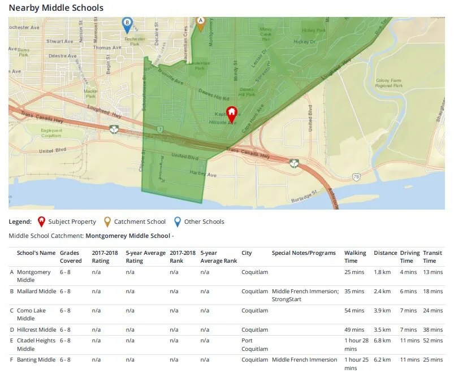Click the orange catchment marker labeled A
The image size is (454, 378).
[x=200, y=24]
